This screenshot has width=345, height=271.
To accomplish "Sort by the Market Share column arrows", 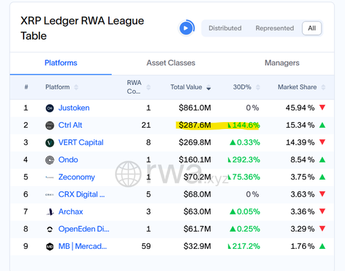I will coord(324,88).
